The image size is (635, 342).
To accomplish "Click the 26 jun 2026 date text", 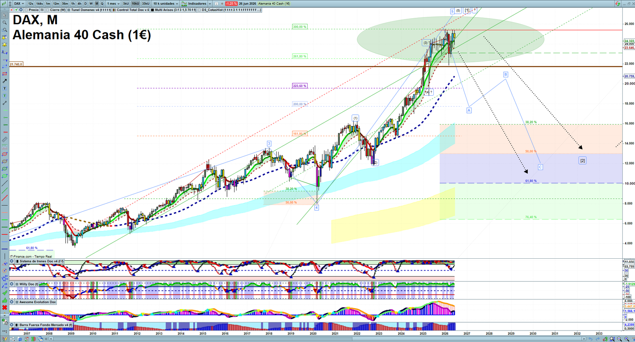I will tap(247, 4).
